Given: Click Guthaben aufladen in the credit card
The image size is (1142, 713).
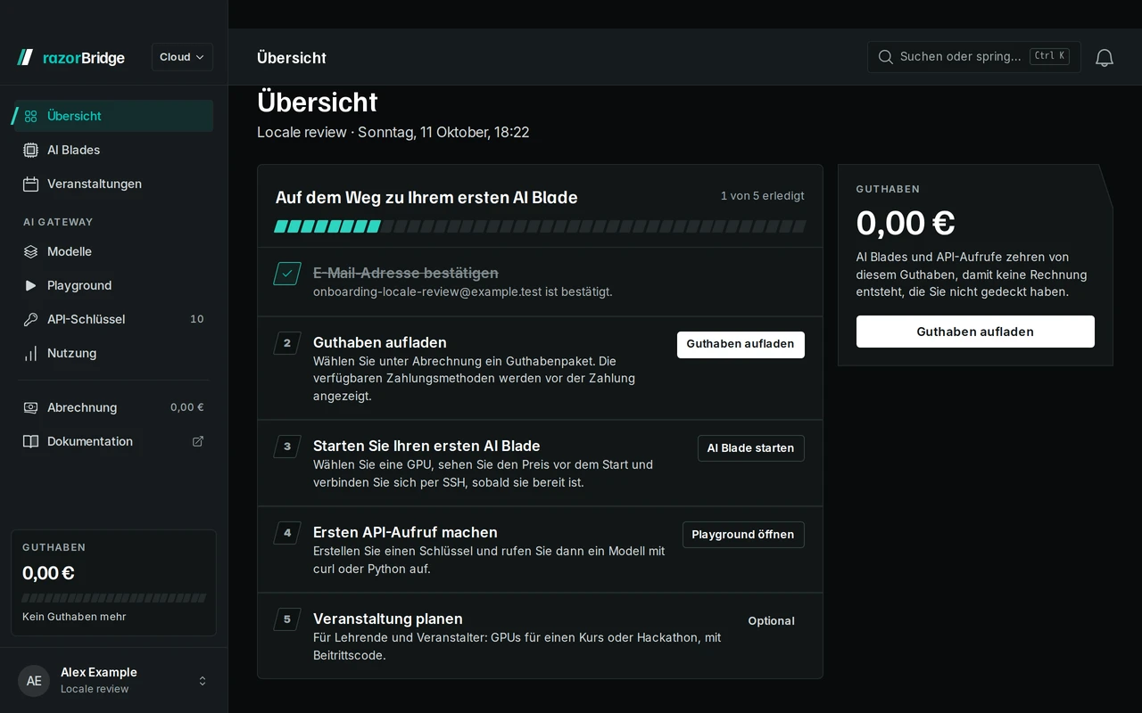Looking at the screenshot, I should point(975,332).
